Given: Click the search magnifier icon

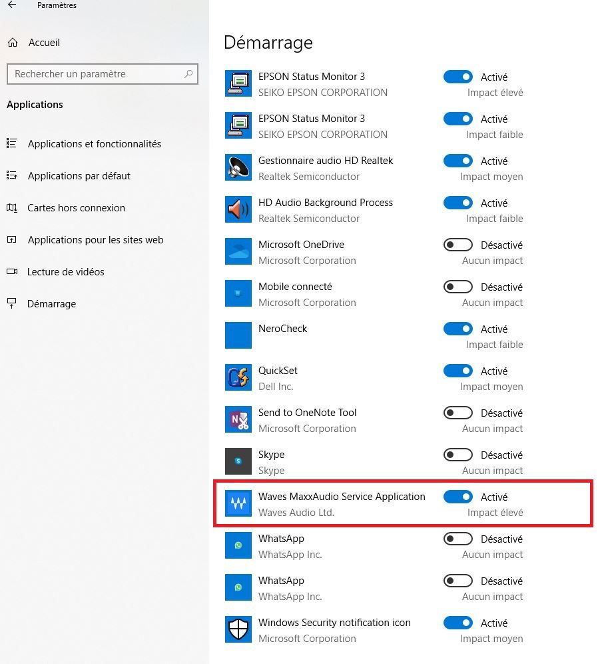Looking at the screenshot, I should point(188,74).
